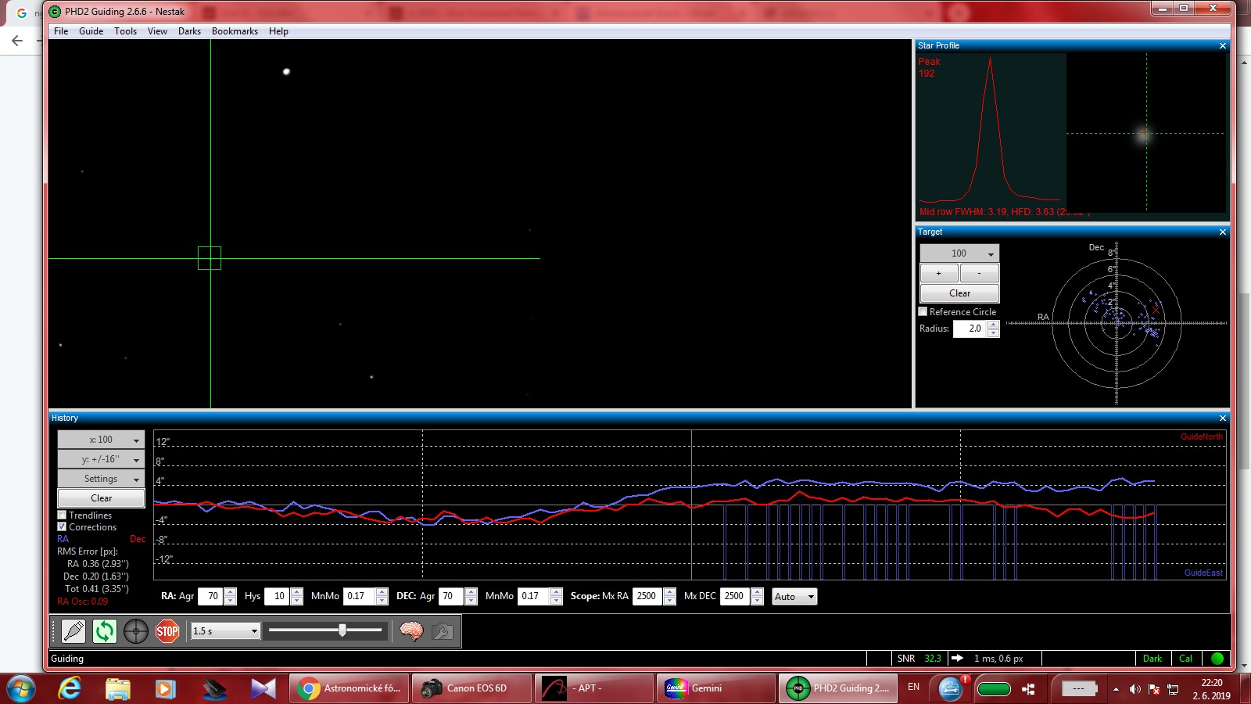Click the - zoom button in Target
The height and width of the screenshot is (704, 1251).
tap(979, 273)
